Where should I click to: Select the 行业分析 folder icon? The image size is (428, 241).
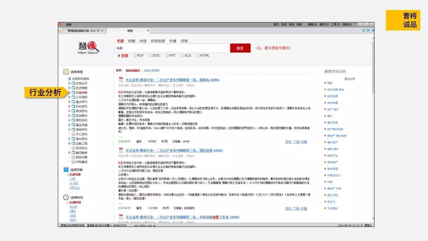coord(73,93)
